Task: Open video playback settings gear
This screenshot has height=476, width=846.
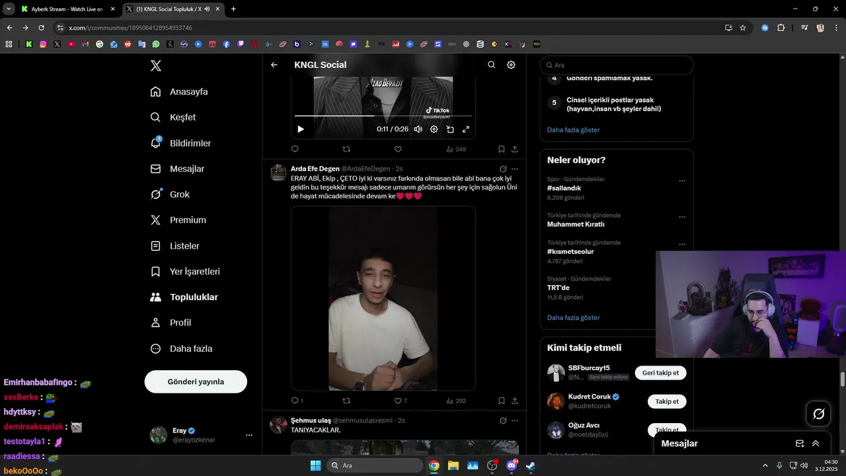Action: 434,130
